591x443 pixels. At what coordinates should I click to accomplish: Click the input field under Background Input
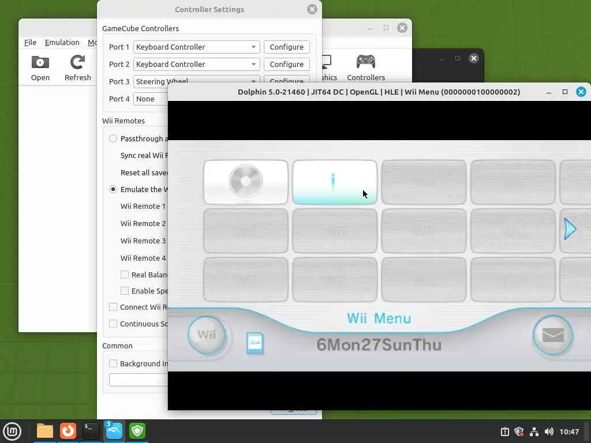coord(139,380)
